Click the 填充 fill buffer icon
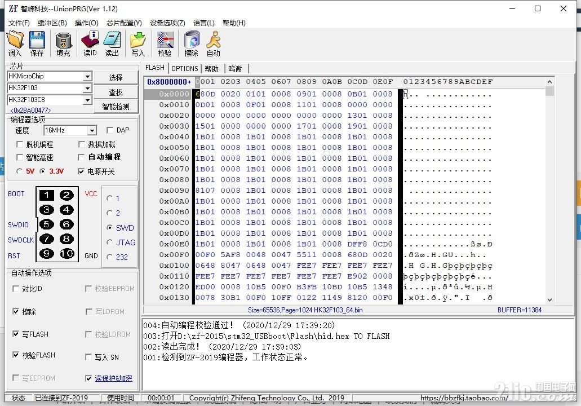This screenshot has width=581, height=406. 63,44
